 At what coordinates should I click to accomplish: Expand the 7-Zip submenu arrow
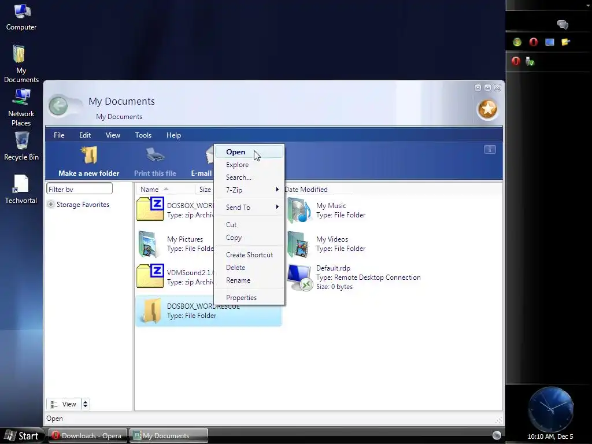pyautogui.click(x=277, y=190)
